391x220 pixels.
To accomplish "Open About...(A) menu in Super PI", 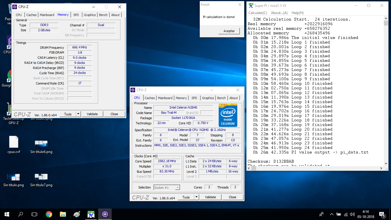I will (279, 13).
